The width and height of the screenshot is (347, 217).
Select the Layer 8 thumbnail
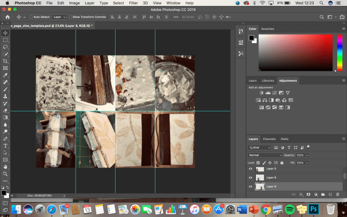point(260,186)
